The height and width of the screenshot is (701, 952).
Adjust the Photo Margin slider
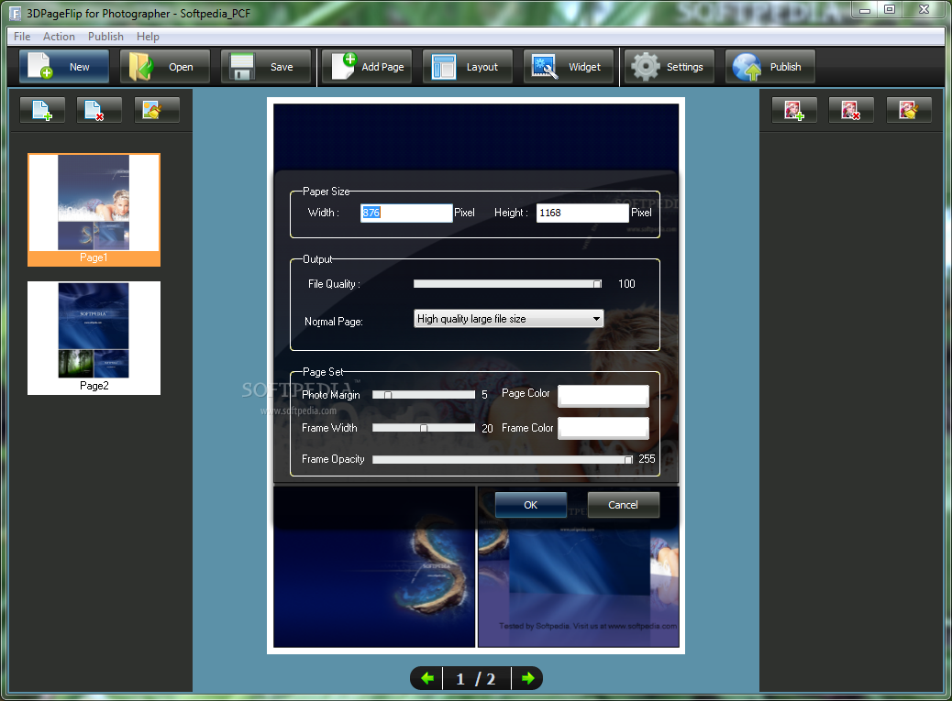423,395
